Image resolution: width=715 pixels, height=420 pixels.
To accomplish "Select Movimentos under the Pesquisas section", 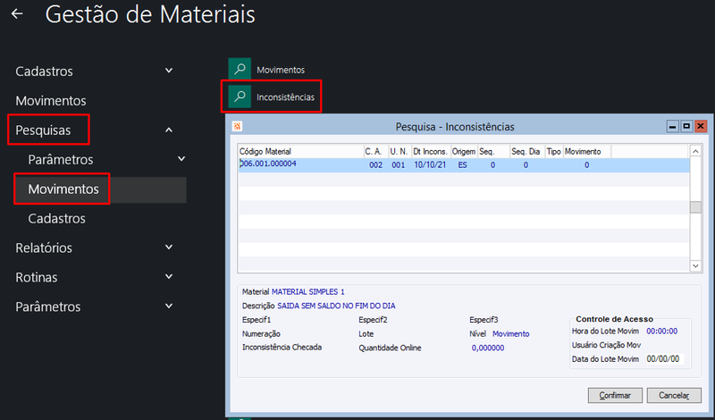I will click(63, 189).
